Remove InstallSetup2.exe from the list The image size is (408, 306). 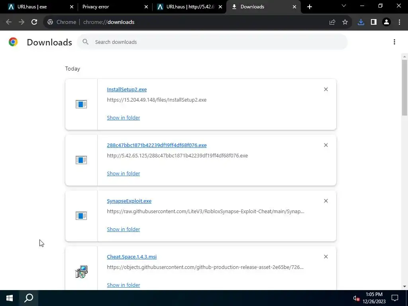(x=326, y=89)
